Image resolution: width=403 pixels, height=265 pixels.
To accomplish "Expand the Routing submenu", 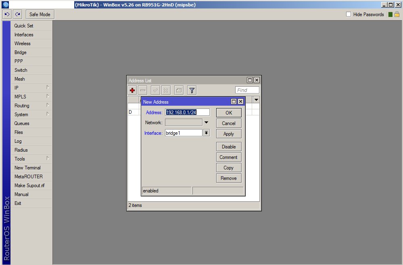I will pos(31,106).
